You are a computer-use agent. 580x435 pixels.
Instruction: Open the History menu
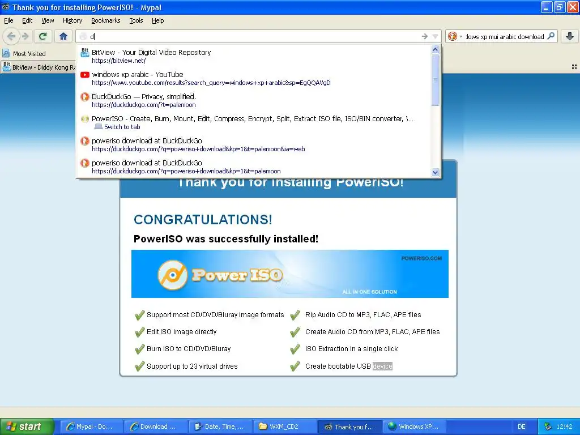72,20
